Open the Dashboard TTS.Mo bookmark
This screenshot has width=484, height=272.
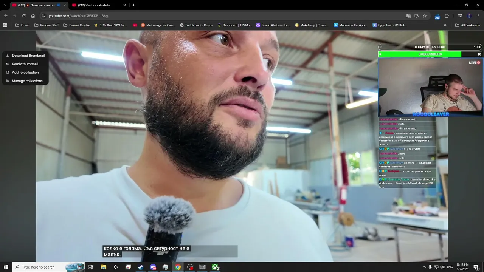(234, 25)
